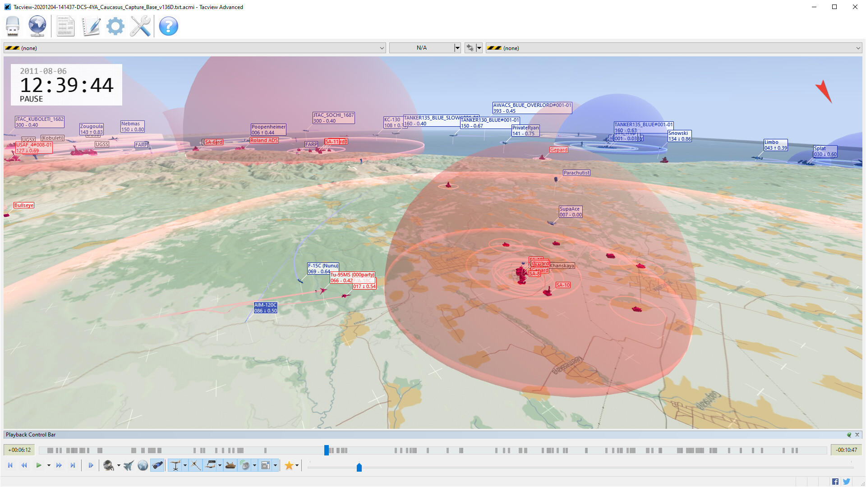Open online flights using the network globe icon
The image size is (866, 487).
pos(37,26)
